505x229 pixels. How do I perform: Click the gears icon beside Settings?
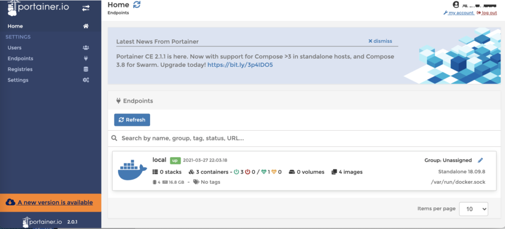pyautogui.click(x=86, y=80)
